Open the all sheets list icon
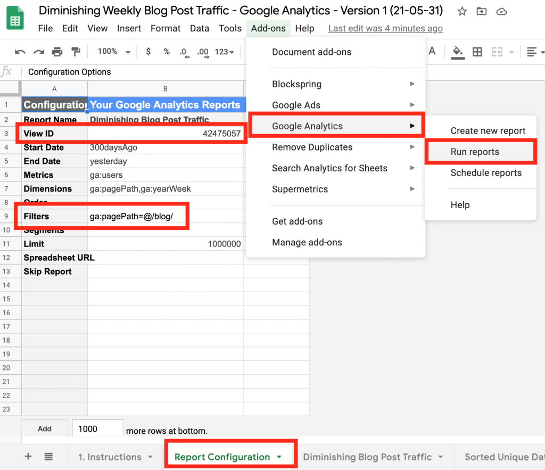Image resolution: width=545 pixels, height=470 pixels. (x=48, y=457)
